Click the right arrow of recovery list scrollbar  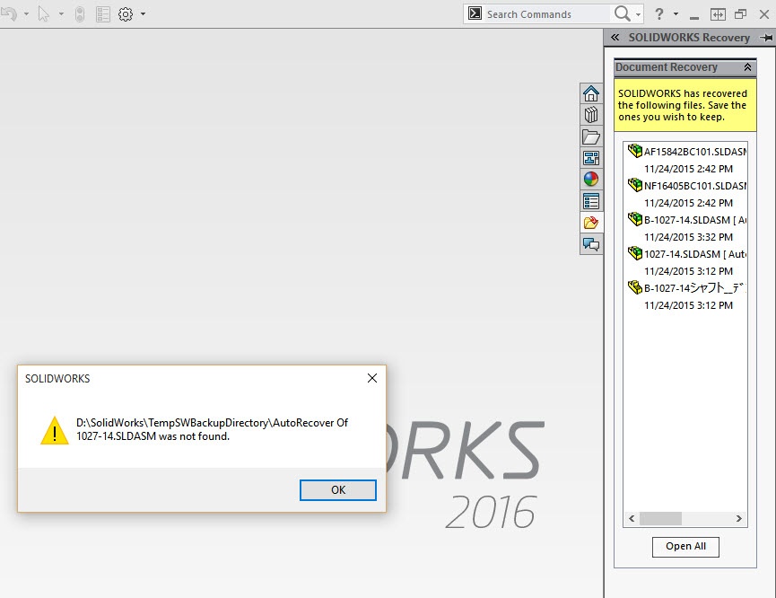739,518
